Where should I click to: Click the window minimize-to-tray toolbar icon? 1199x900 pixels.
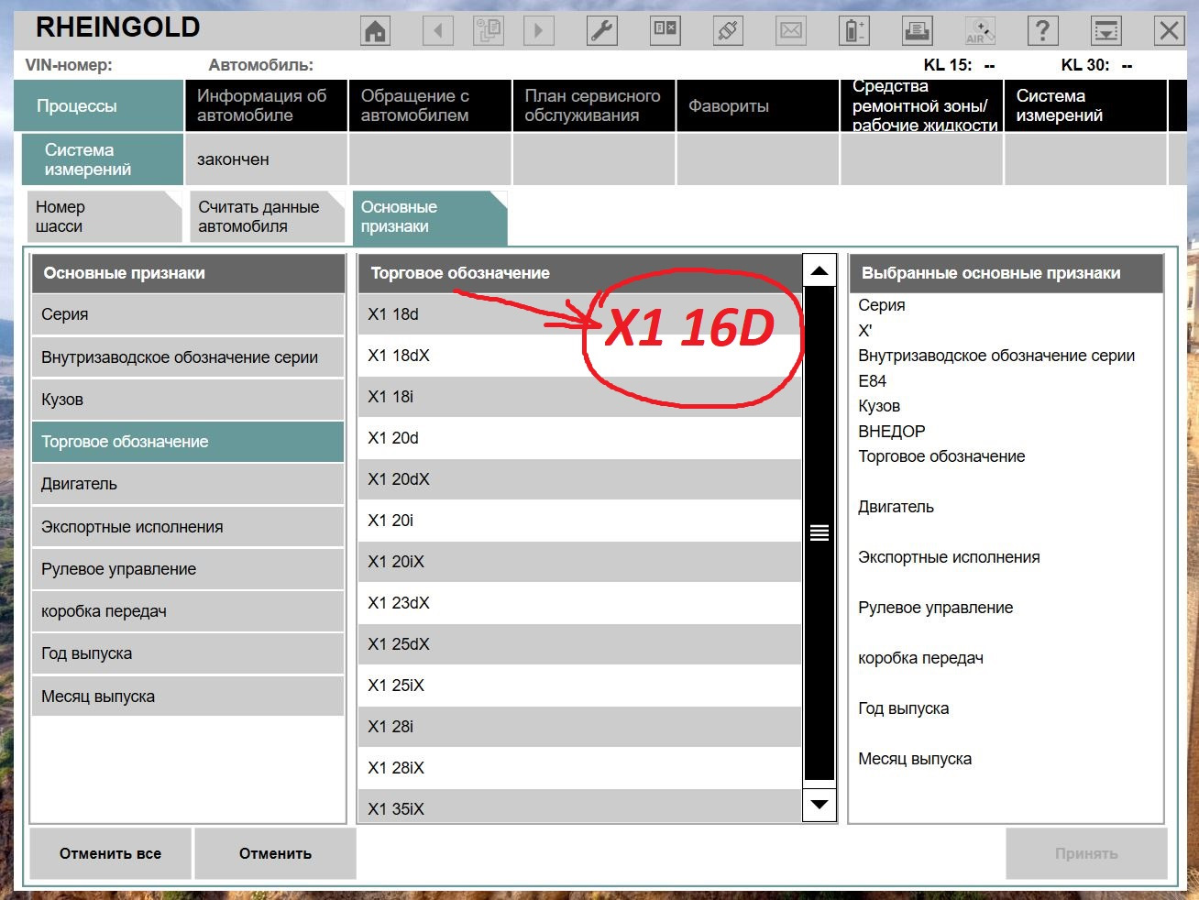[1106, 31]
